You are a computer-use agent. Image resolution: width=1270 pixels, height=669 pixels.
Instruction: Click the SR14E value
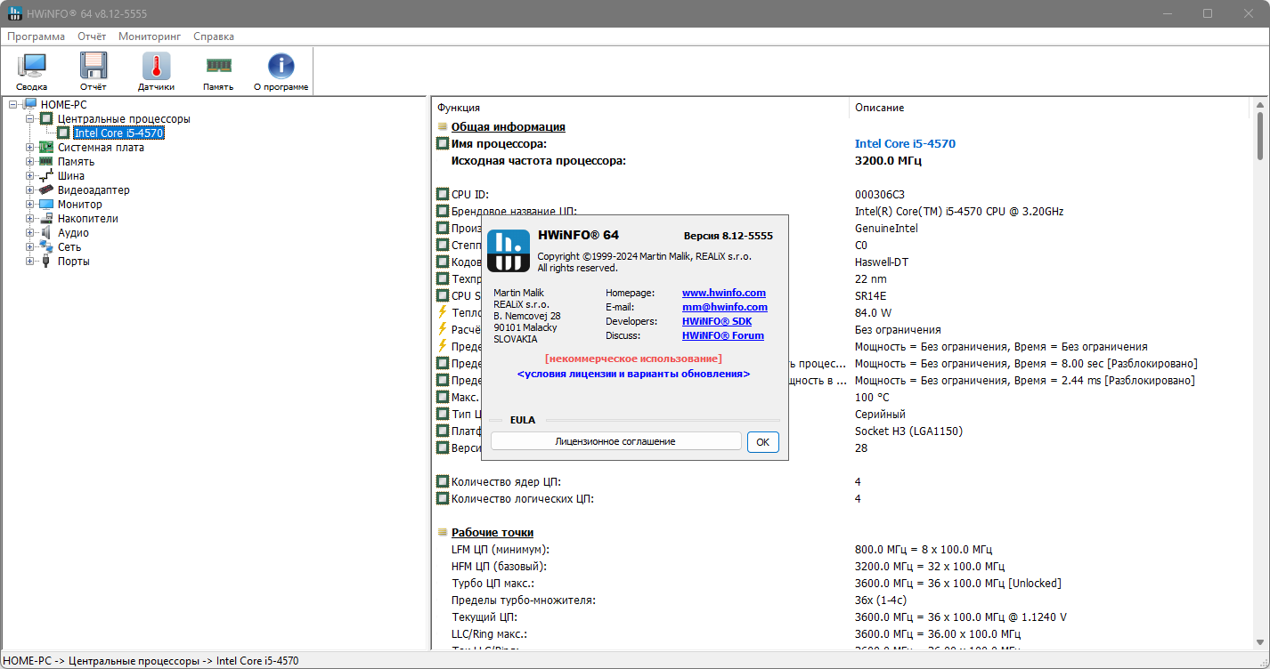pos(870,295)
